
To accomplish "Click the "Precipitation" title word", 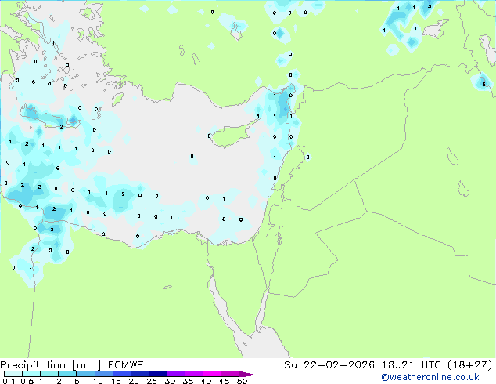I will click(33, 365).
